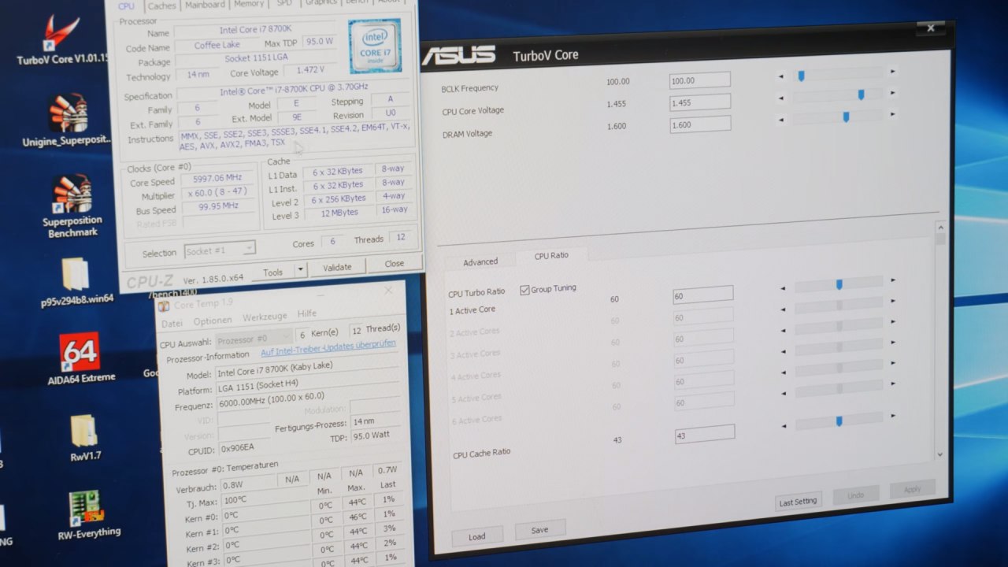Open the RW-Everything desktop shortcut

(88, 514)
